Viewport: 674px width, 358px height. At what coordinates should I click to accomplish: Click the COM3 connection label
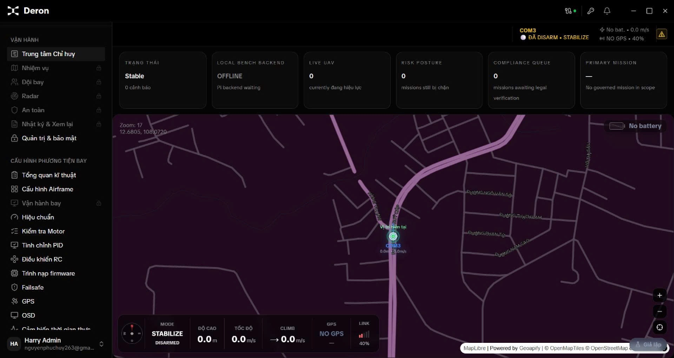(527, 30)
